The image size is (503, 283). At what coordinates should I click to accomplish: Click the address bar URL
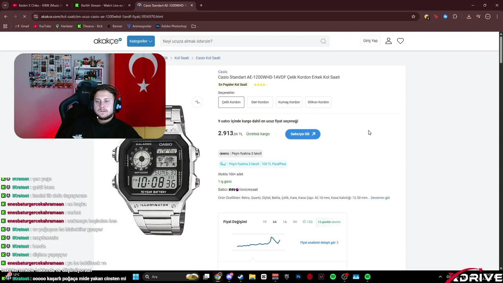pyautogui.click(x=102, y=17)
